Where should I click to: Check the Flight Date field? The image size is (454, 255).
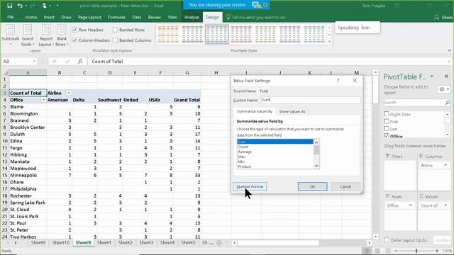point(386,114)
